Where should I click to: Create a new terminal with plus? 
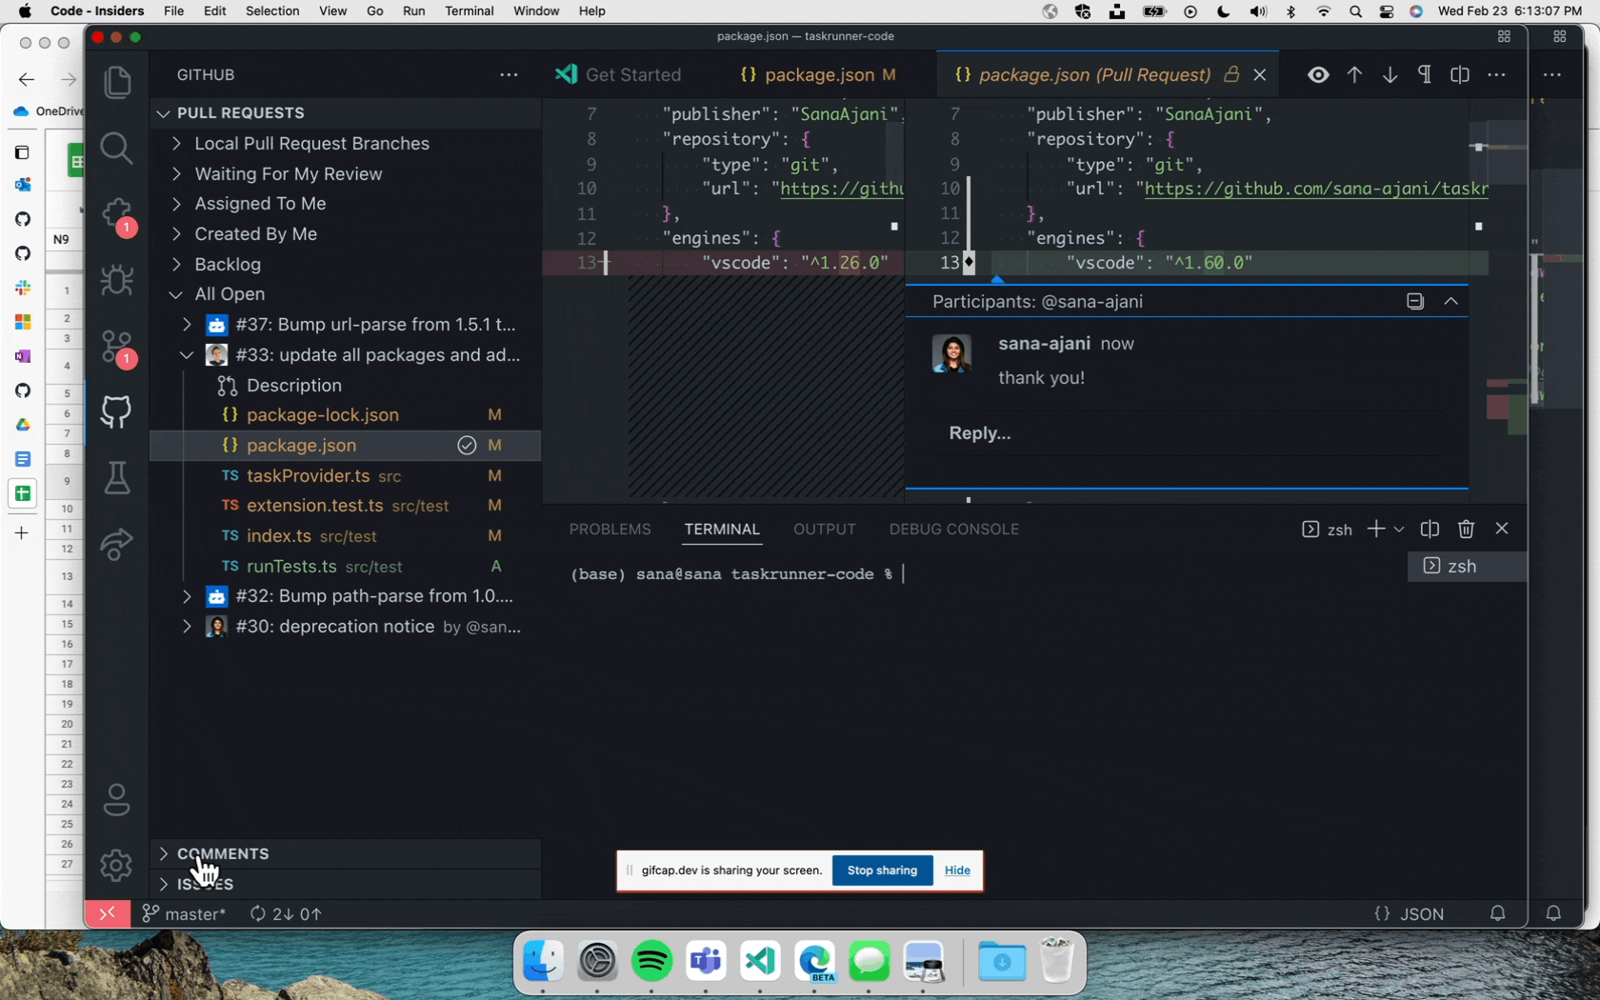[x=1375, y=530]
